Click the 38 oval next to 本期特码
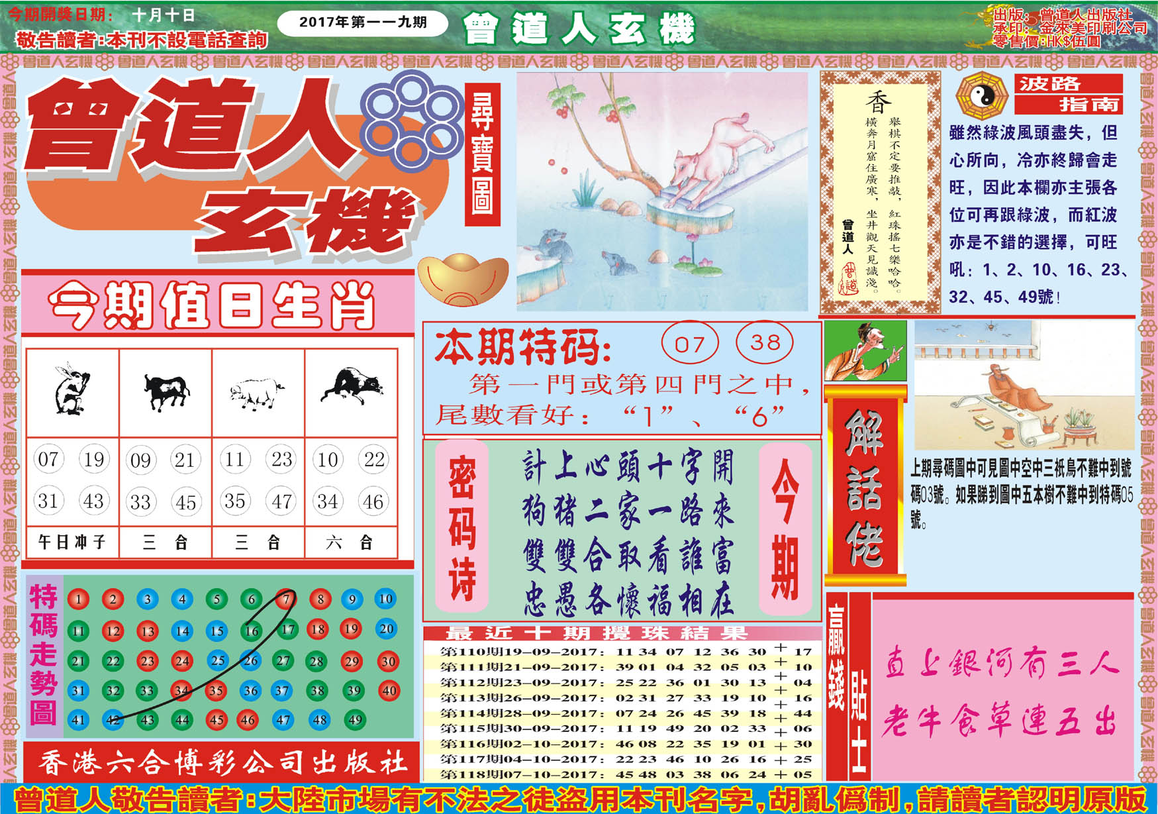The width and height of the screenshot is (1158, 814). [765, 342]
